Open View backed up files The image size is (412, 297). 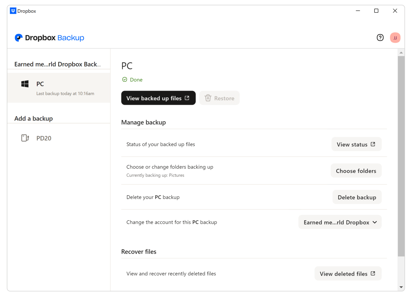coord(158,98)
